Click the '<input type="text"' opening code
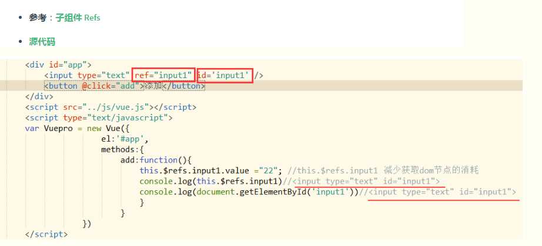Screen dimensions: 542x246 pyautogui.click(x=87, y=75)
